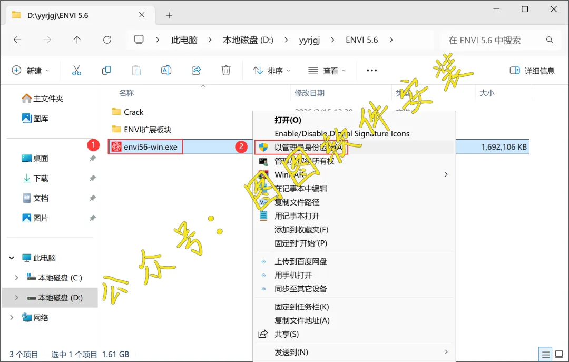
Task: Go back with the left arrow
Action: [x=17, y=40]
